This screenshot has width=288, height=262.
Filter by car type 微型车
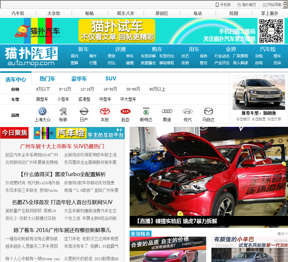pos(42,99)
